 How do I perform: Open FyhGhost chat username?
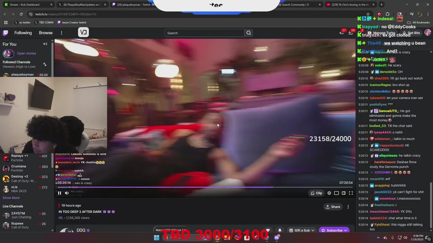pos(382,224)
